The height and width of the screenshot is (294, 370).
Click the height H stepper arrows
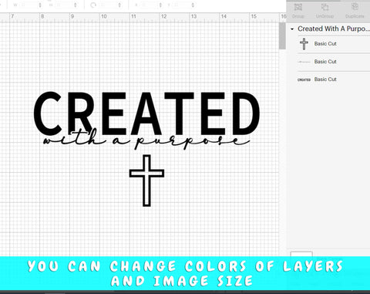tap(76, 5)
